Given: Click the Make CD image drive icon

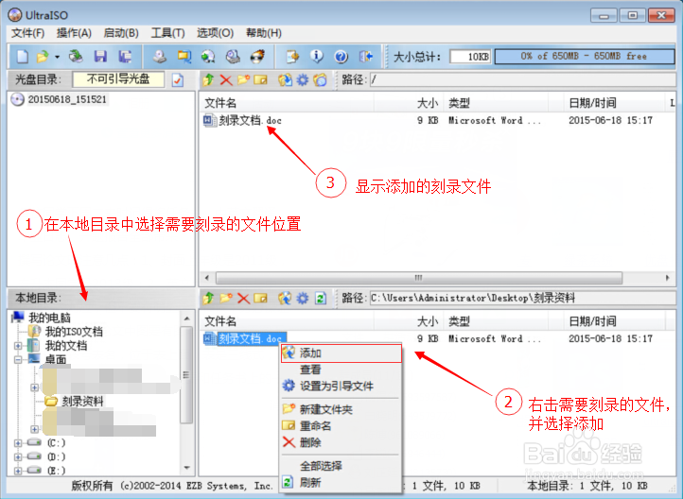Looking at the screenshot, I should 160,57.
